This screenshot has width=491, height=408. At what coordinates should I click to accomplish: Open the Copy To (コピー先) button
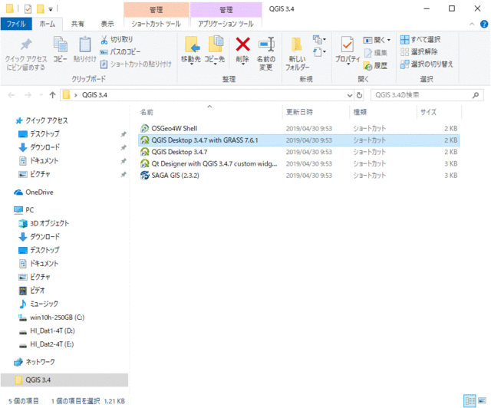coord(215,50)
